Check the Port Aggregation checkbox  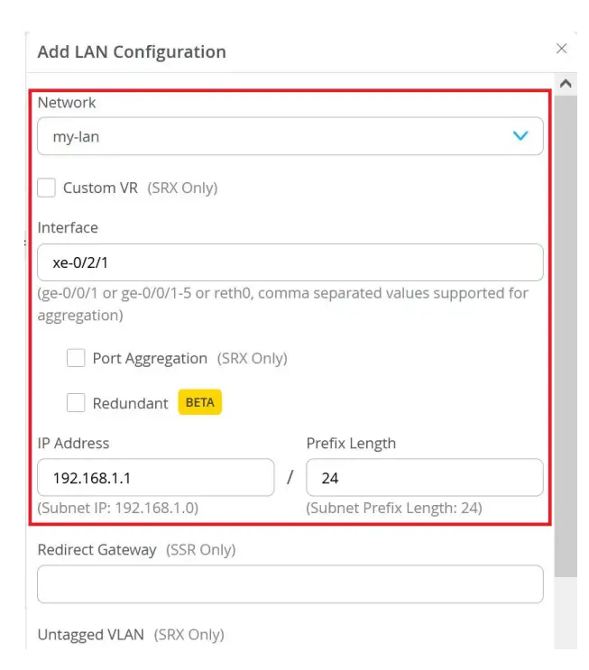coord(76,358)
